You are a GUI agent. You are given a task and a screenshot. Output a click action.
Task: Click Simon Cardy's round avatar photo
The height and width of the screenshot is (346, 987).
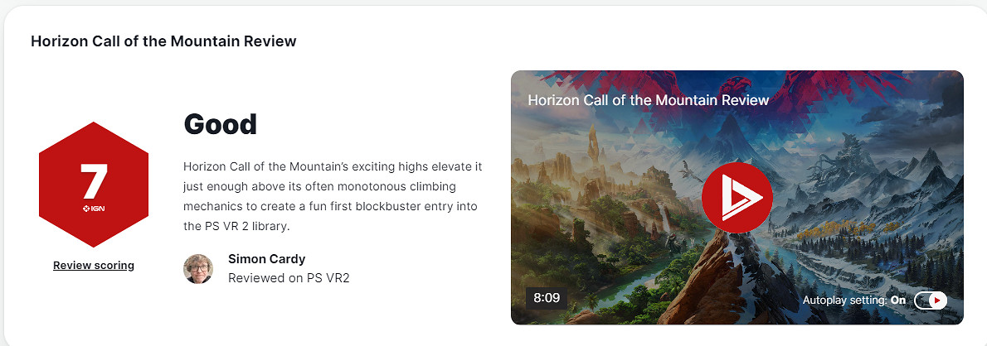198,269
